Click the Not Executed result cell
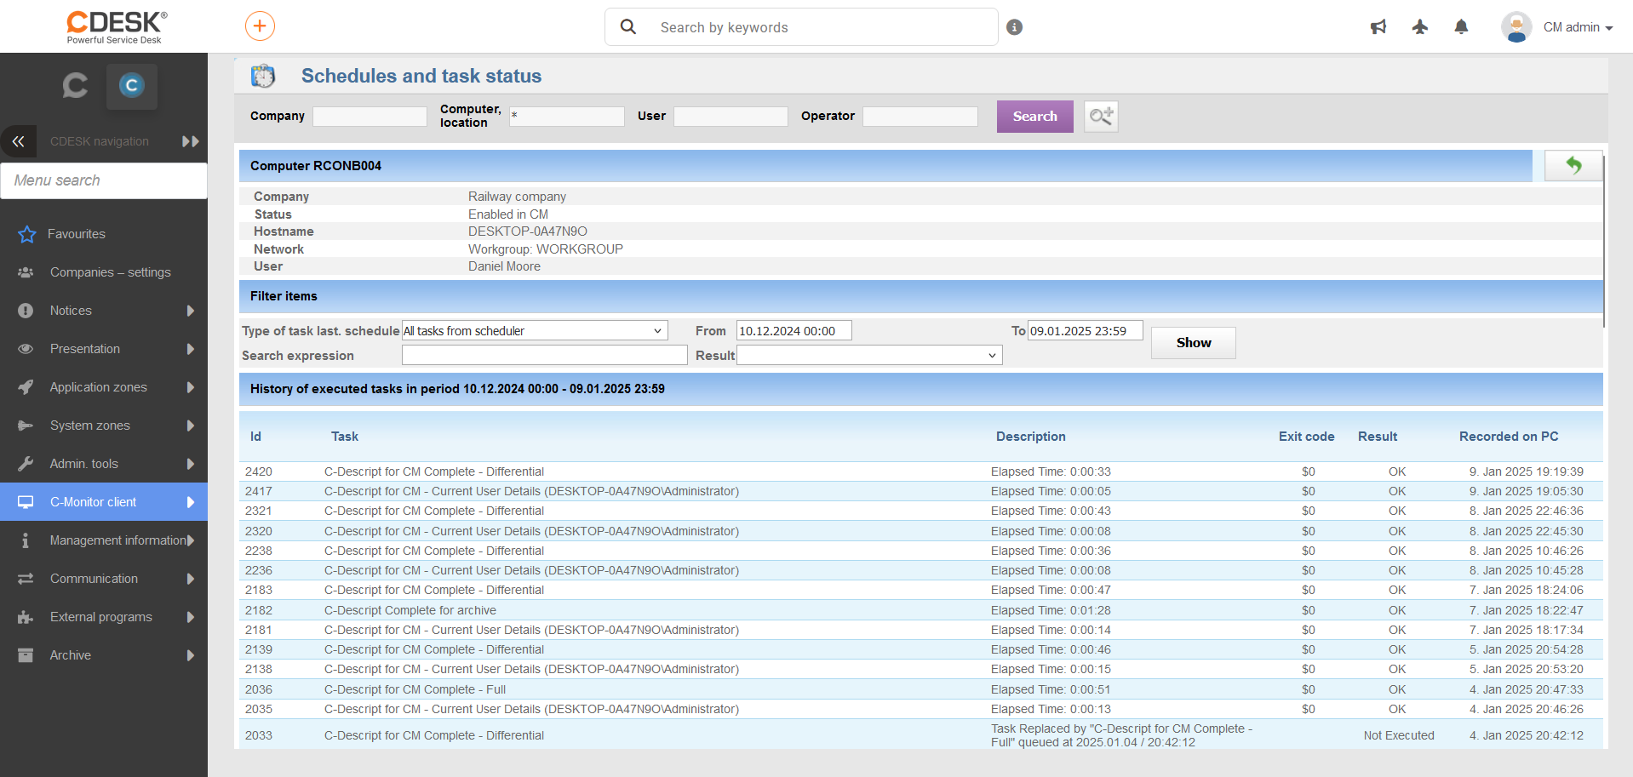The image size is (1633, 777). point(1399,735)
